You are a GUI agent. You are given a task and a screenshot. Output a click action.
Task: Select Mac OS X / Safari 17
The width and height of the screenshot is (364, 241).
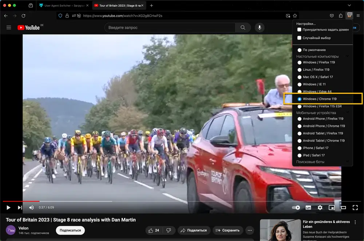point(300,77)
